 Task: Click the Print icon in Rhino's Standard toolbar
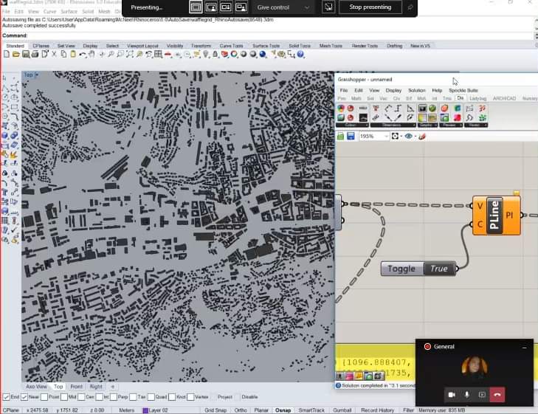coord(35,55)
